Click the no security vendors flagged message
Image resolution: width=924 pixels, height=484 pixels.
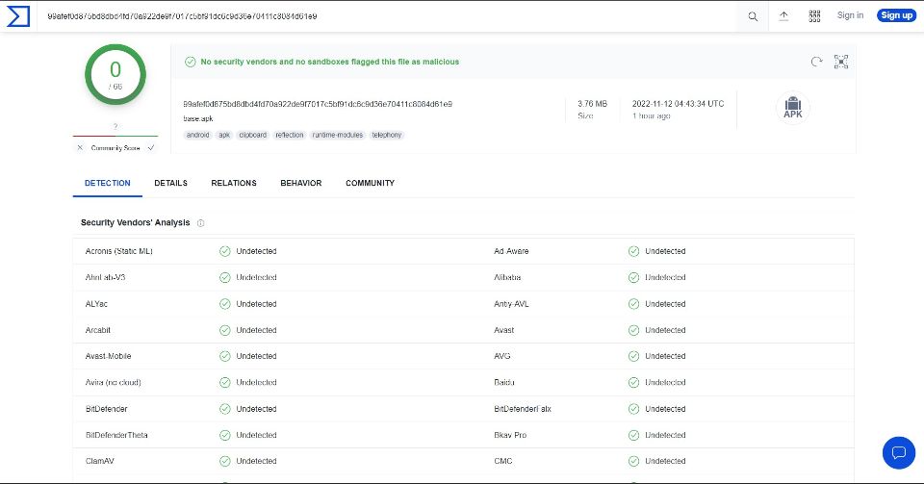[x=330, y=62]
